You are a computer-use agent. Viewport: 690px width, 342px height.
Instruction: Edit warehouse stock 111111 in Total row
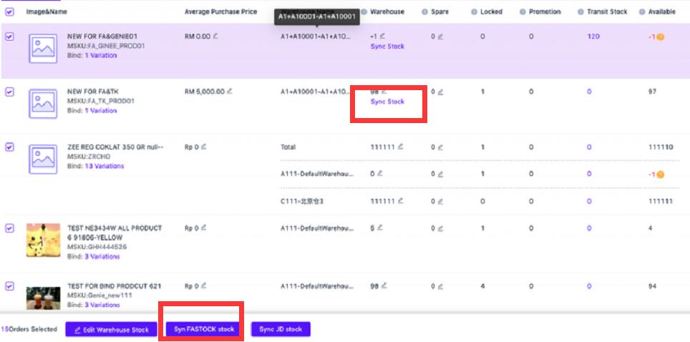(x=400, y=147)
